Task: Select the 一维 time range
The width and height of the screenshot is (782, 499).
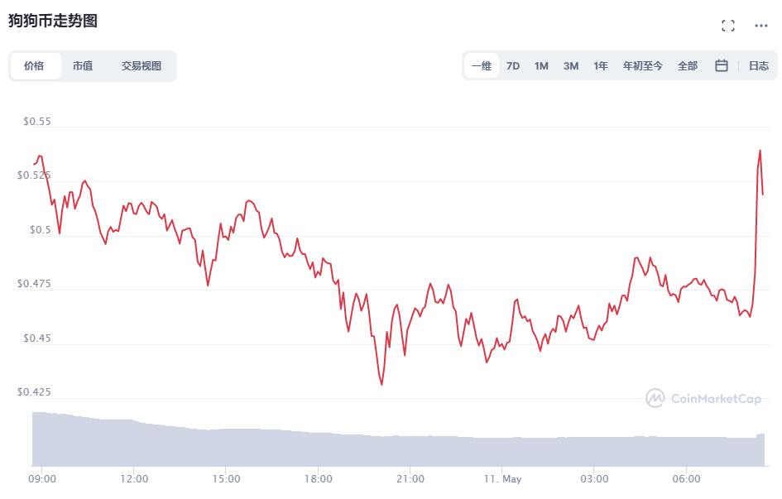Action: click(x=482, y=66)
